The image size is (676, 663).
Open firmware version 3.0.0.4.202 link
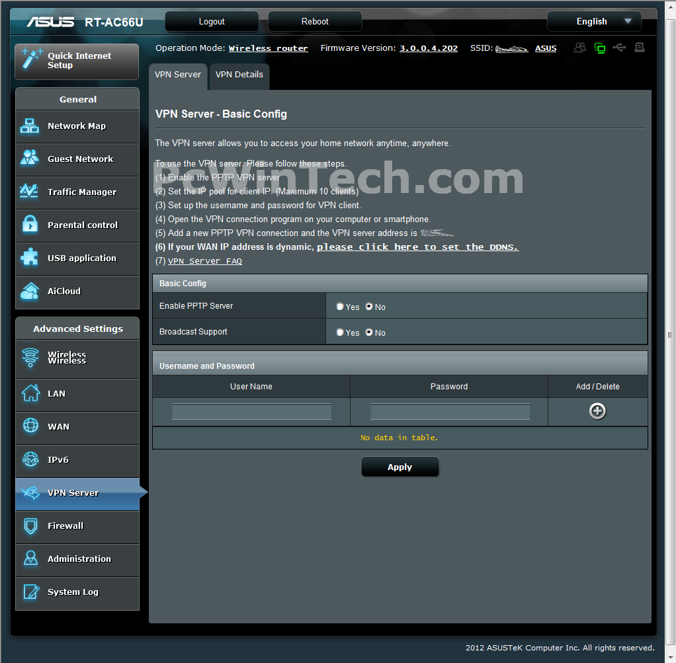(429, 48)
